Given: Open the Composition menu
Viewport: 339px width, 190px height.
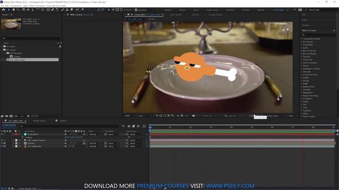Looking at the screenshot, I should [15, 6].
